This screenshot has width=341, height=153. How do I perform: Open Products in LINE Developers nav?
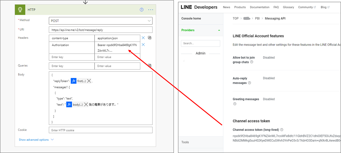pyautogui.click(x=240, y=7)
